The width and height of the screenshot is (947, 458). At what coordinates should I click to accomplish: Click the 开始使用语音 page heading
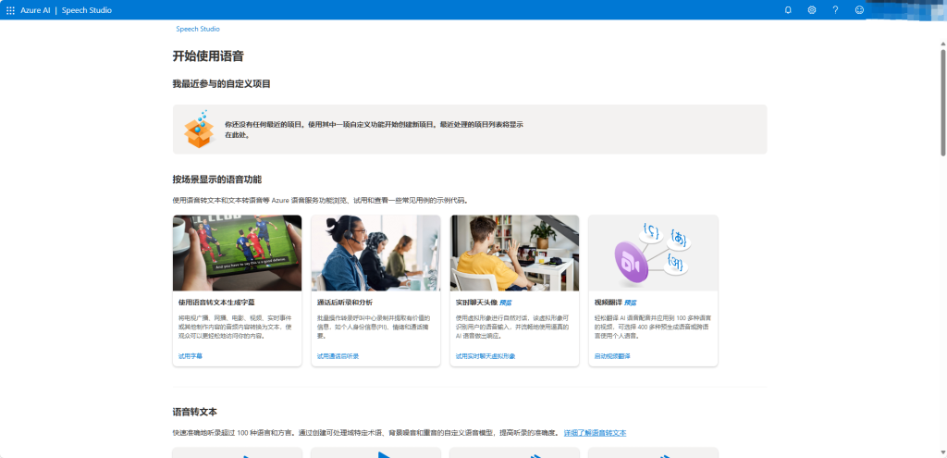click(x=208, y=56)
